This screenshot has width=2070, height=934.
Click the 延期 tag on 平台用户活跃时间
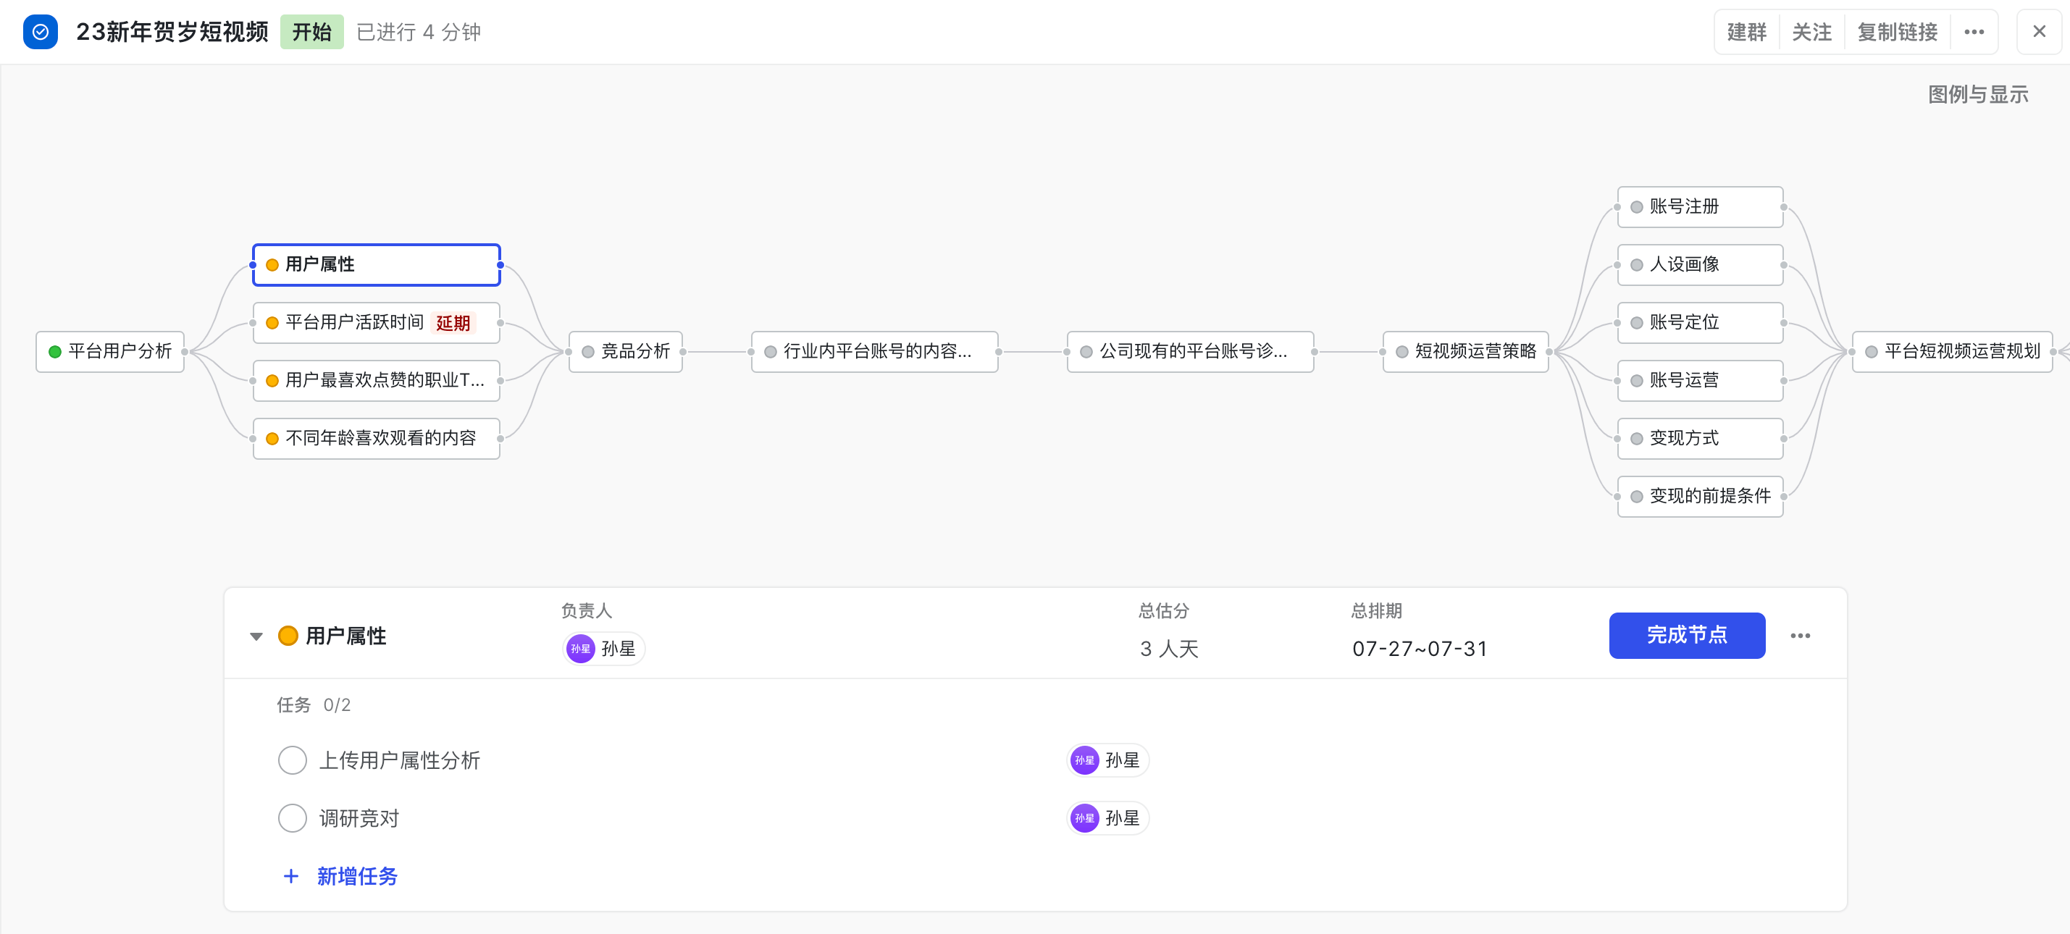pyautogui.click(x=453, y=323)
